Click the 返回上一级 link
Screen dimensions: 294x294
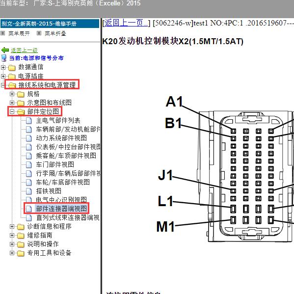(x=24, y=50)
